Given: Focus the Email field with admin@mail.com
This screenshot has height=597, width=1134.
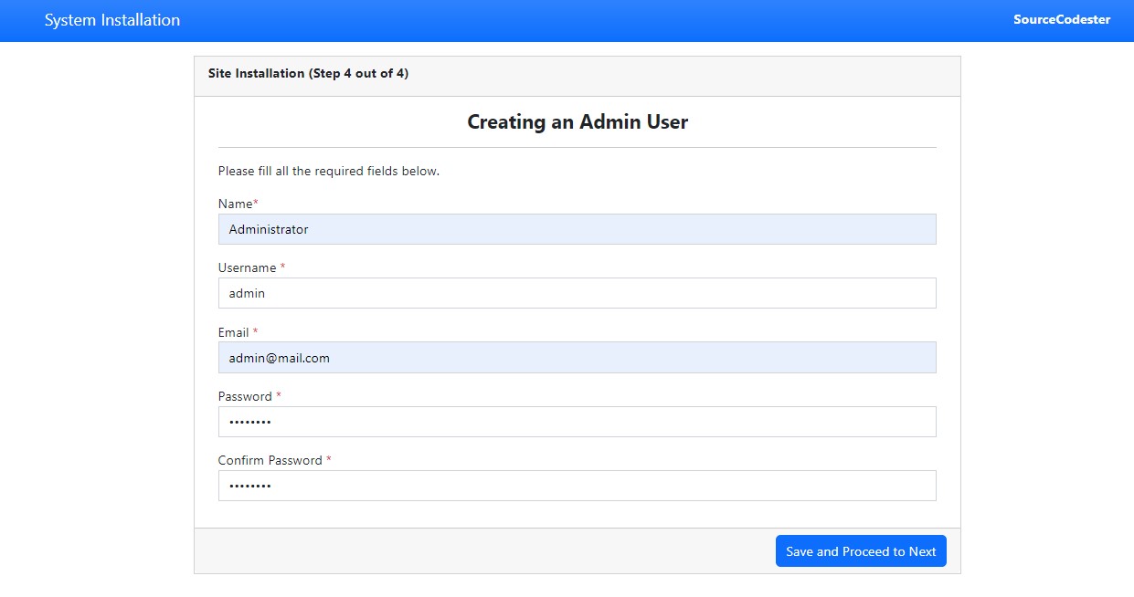Looking at the screenshot, I should point(577,358).
